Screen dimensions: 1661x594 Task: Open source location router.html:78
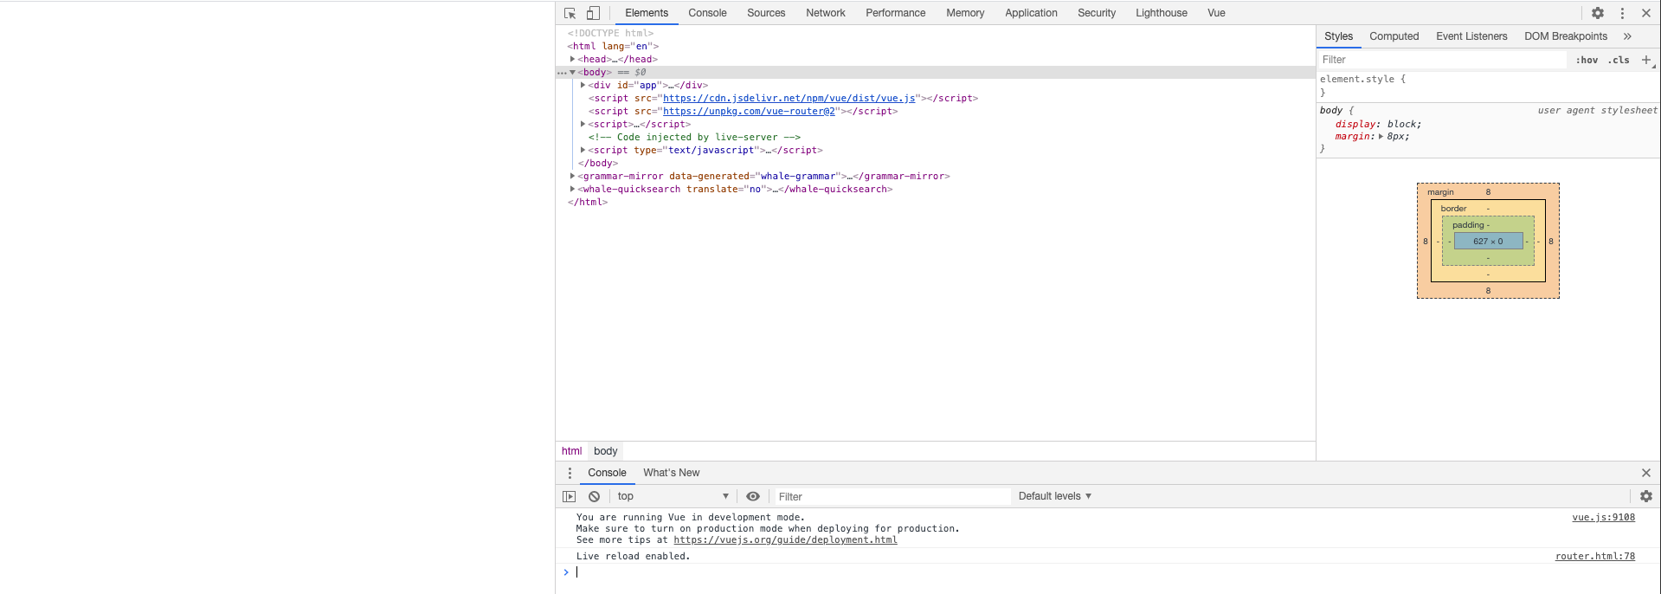coord(1594,556)
